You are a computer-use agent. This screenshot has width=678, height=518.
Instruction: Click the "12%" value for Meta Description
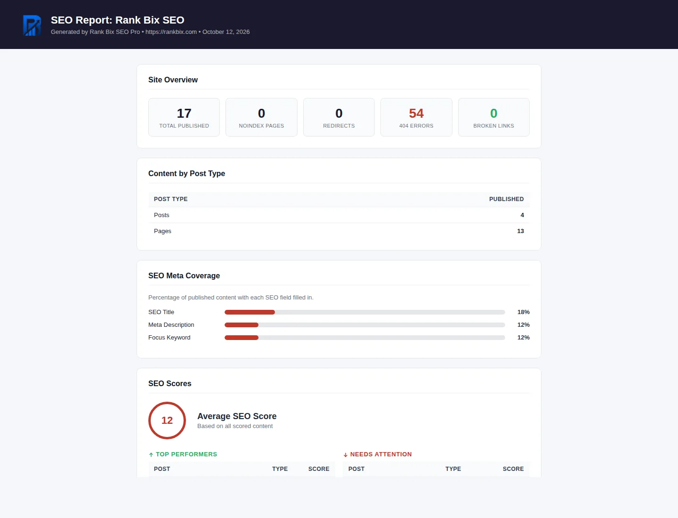coord(524,325)
